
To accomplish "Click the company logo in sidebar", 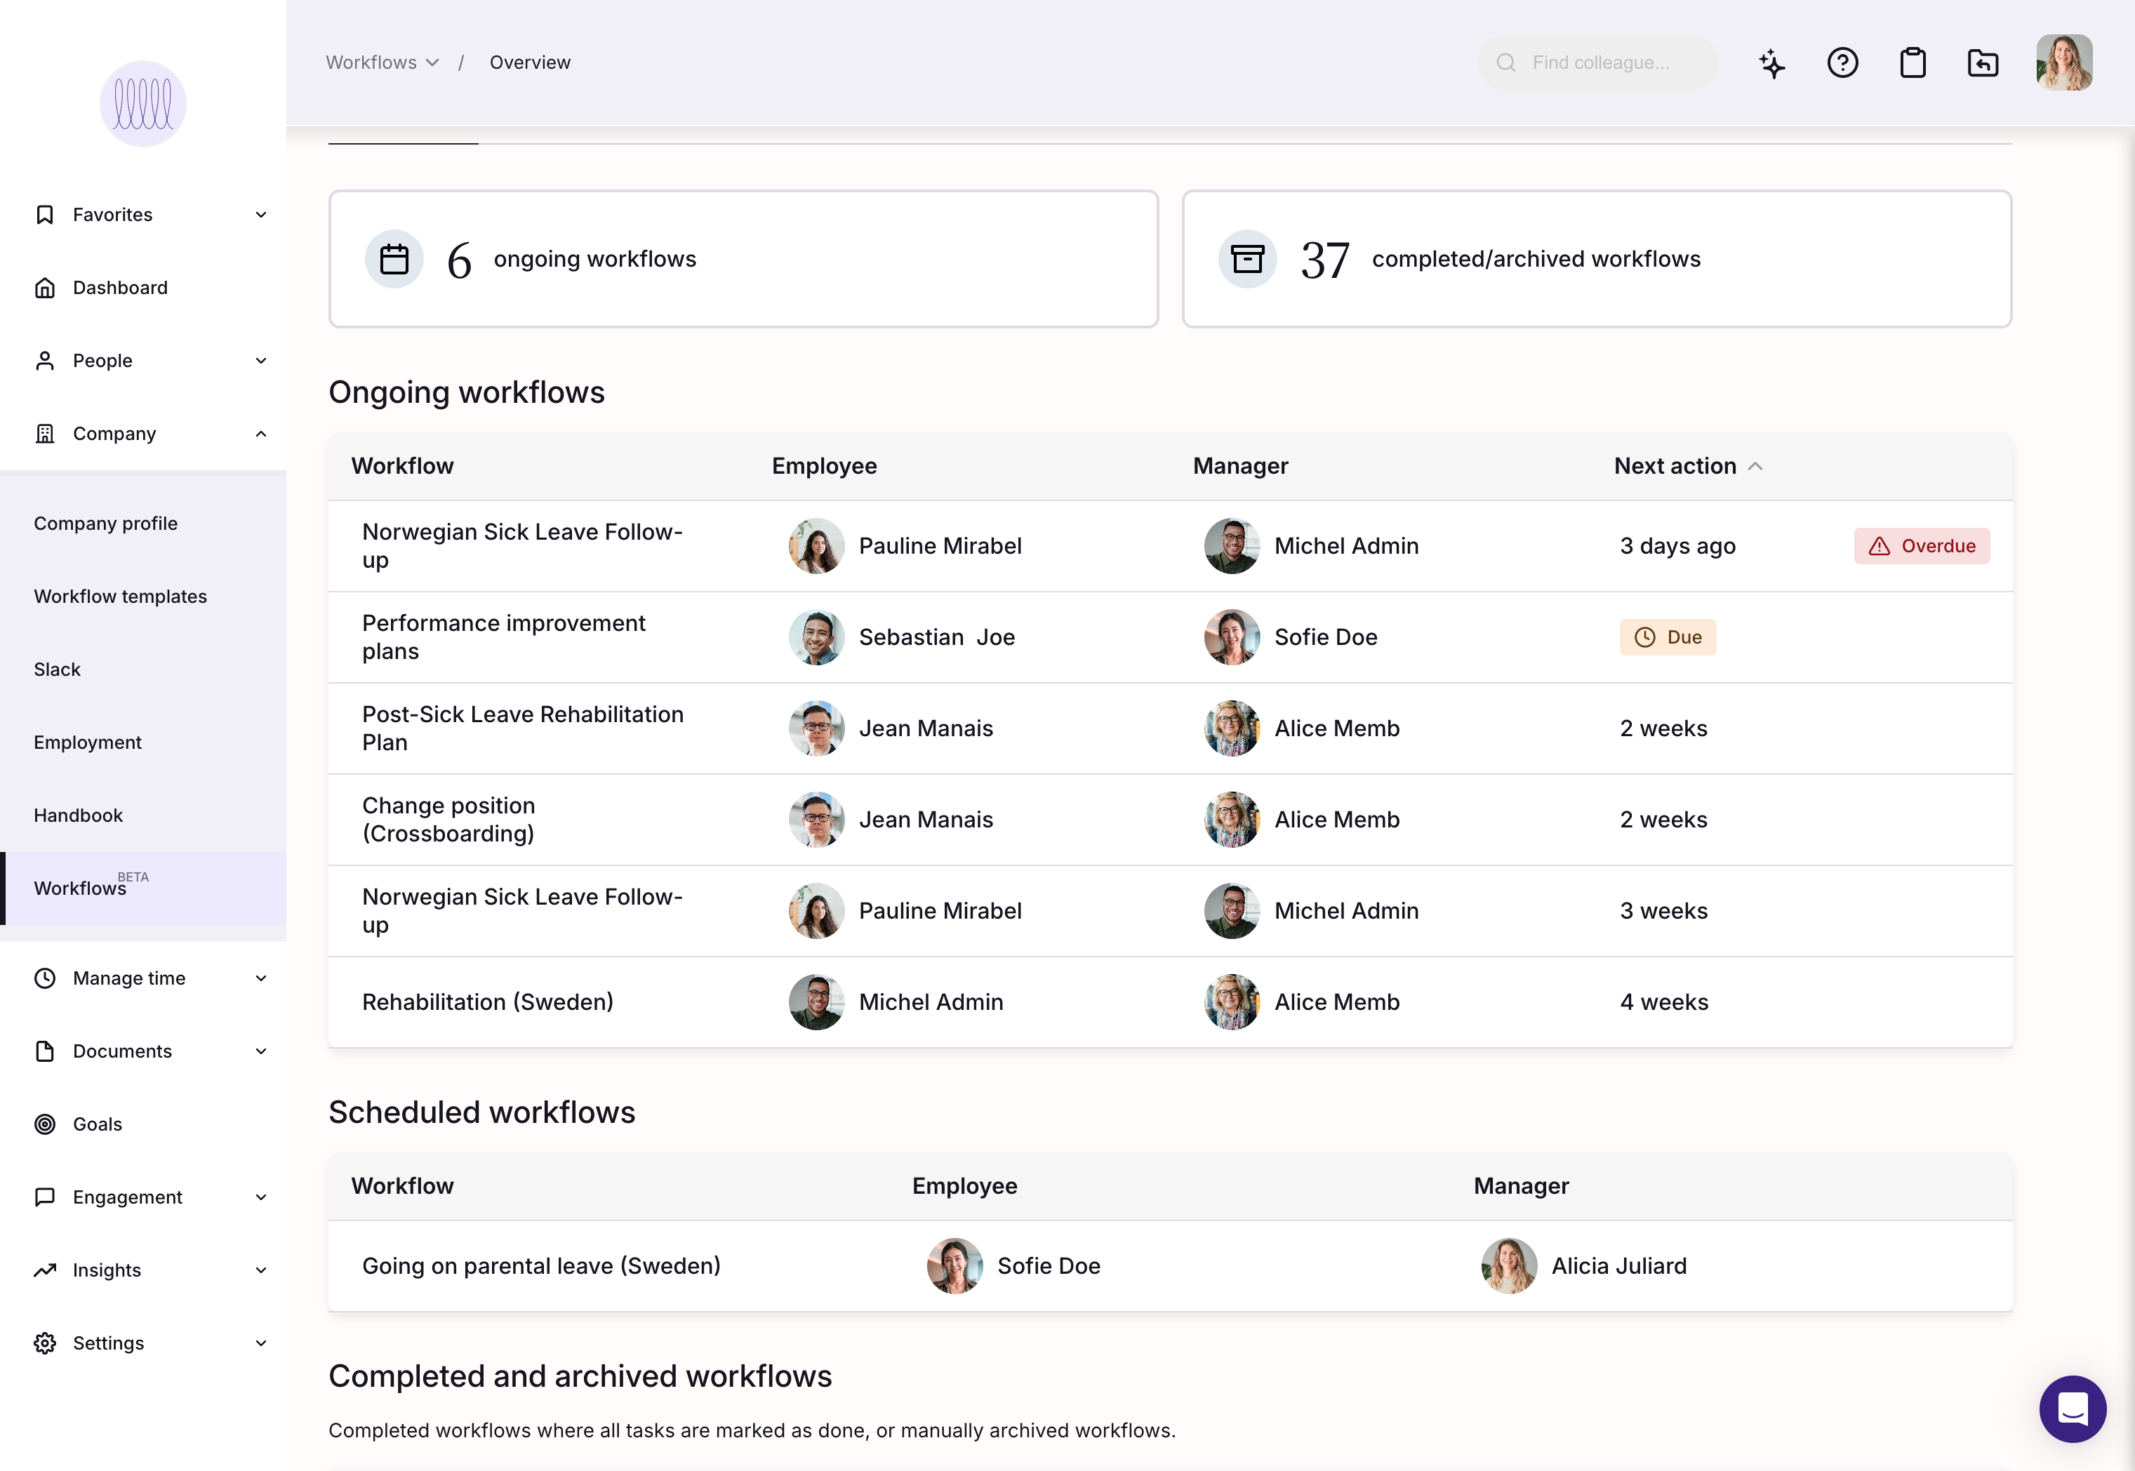I will [x=143, y=103].
